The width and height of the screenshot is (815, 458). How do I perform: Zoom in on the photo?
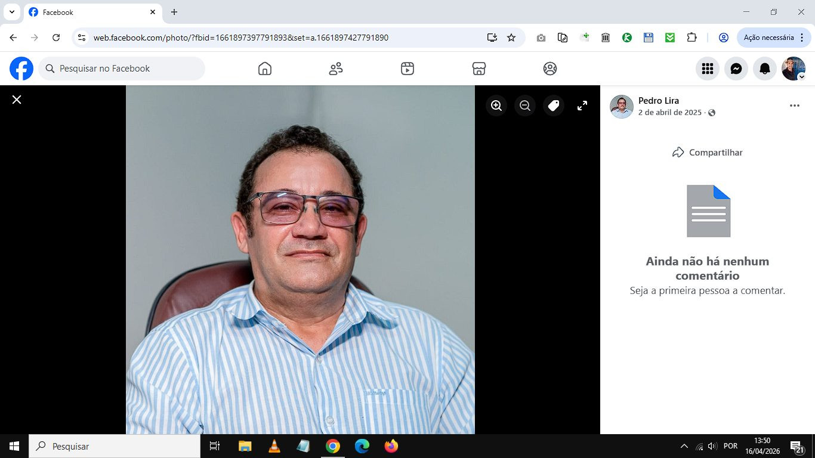coord(496,106)
